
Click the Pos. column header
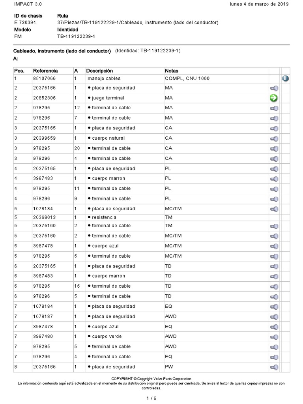click(19, 71)
